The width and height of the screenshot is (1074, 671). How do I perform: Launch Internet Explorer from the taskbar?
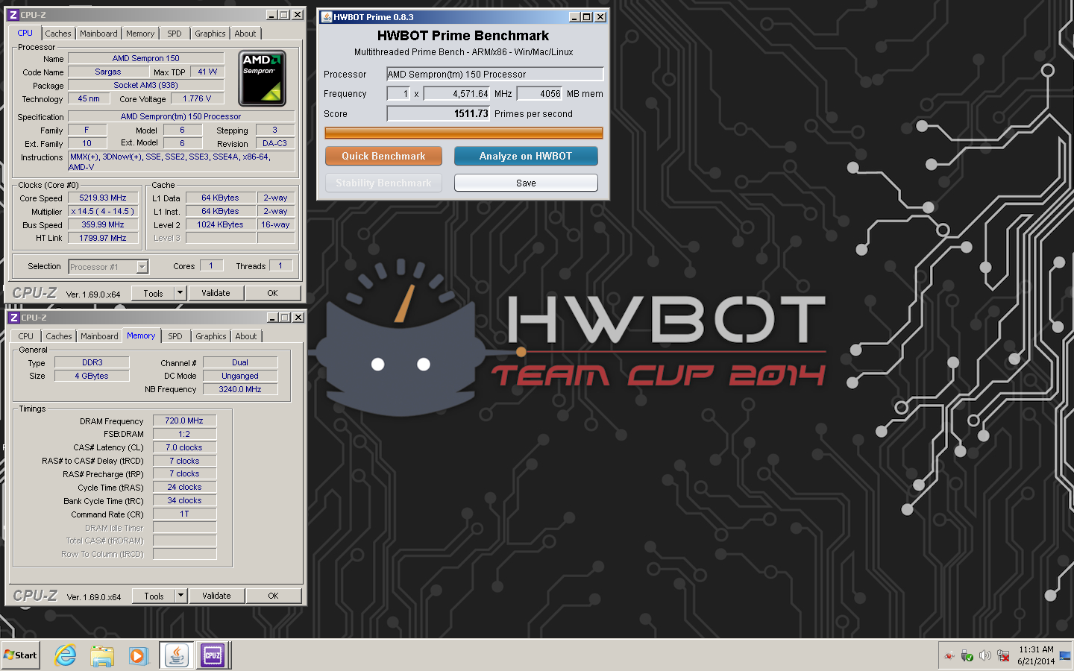tap(66, 655)
